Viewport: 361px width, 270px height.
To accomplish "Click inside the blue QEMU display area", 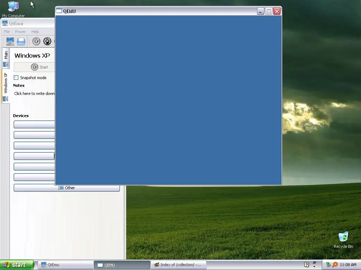I will (x=168, y=100).
